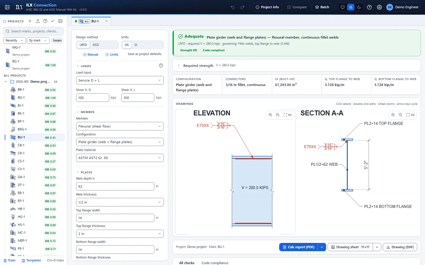Switch to the Code compliance tab
Viewport: 425px width, 265px height.
(x=215, y=263)
